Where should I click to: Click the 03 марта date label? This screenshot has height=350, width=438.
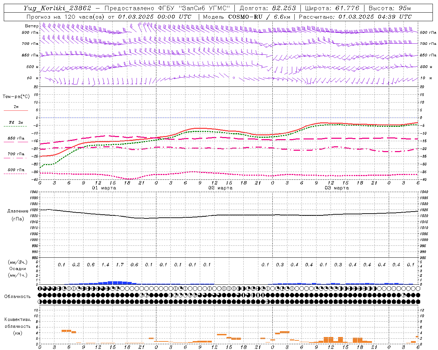point(337,188)
